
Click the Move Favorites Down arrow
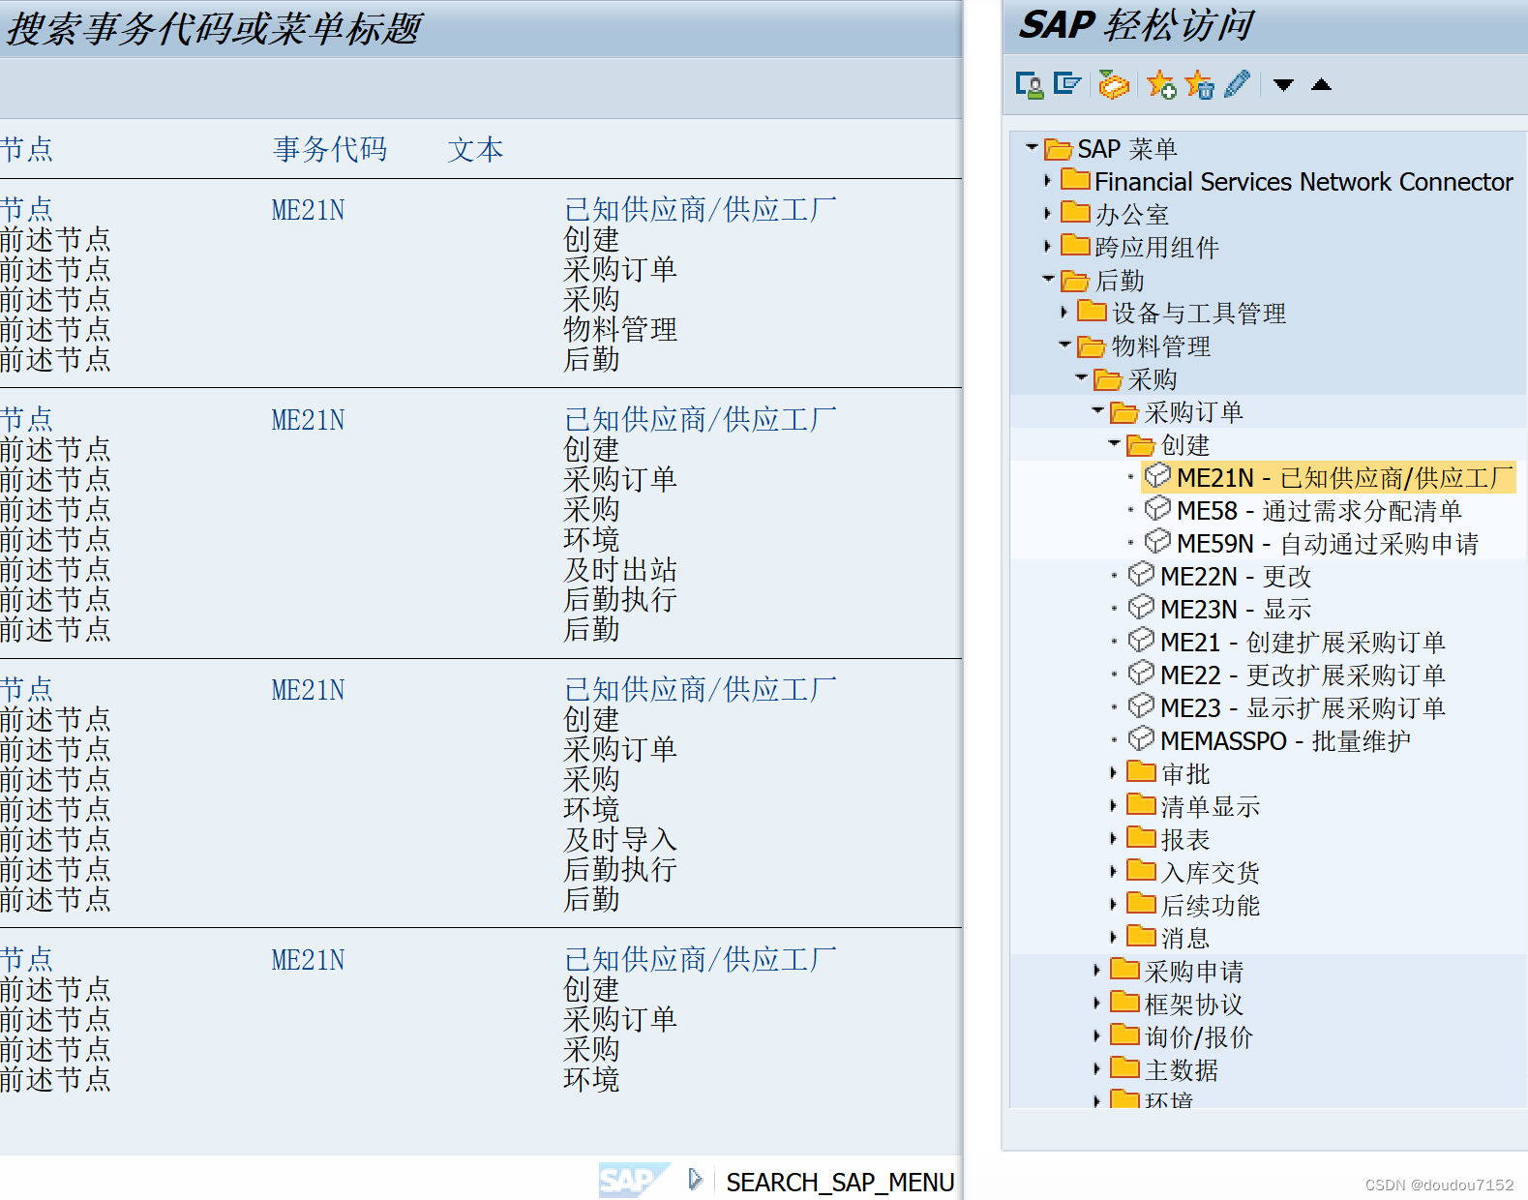1283,85
